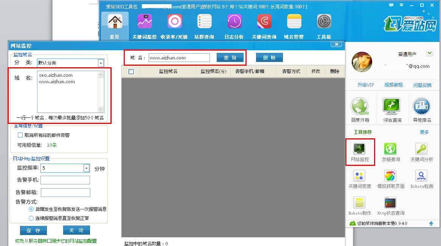Click the 告警手机 input field
This screenshot has height=246, width=441.
(65, 180)
